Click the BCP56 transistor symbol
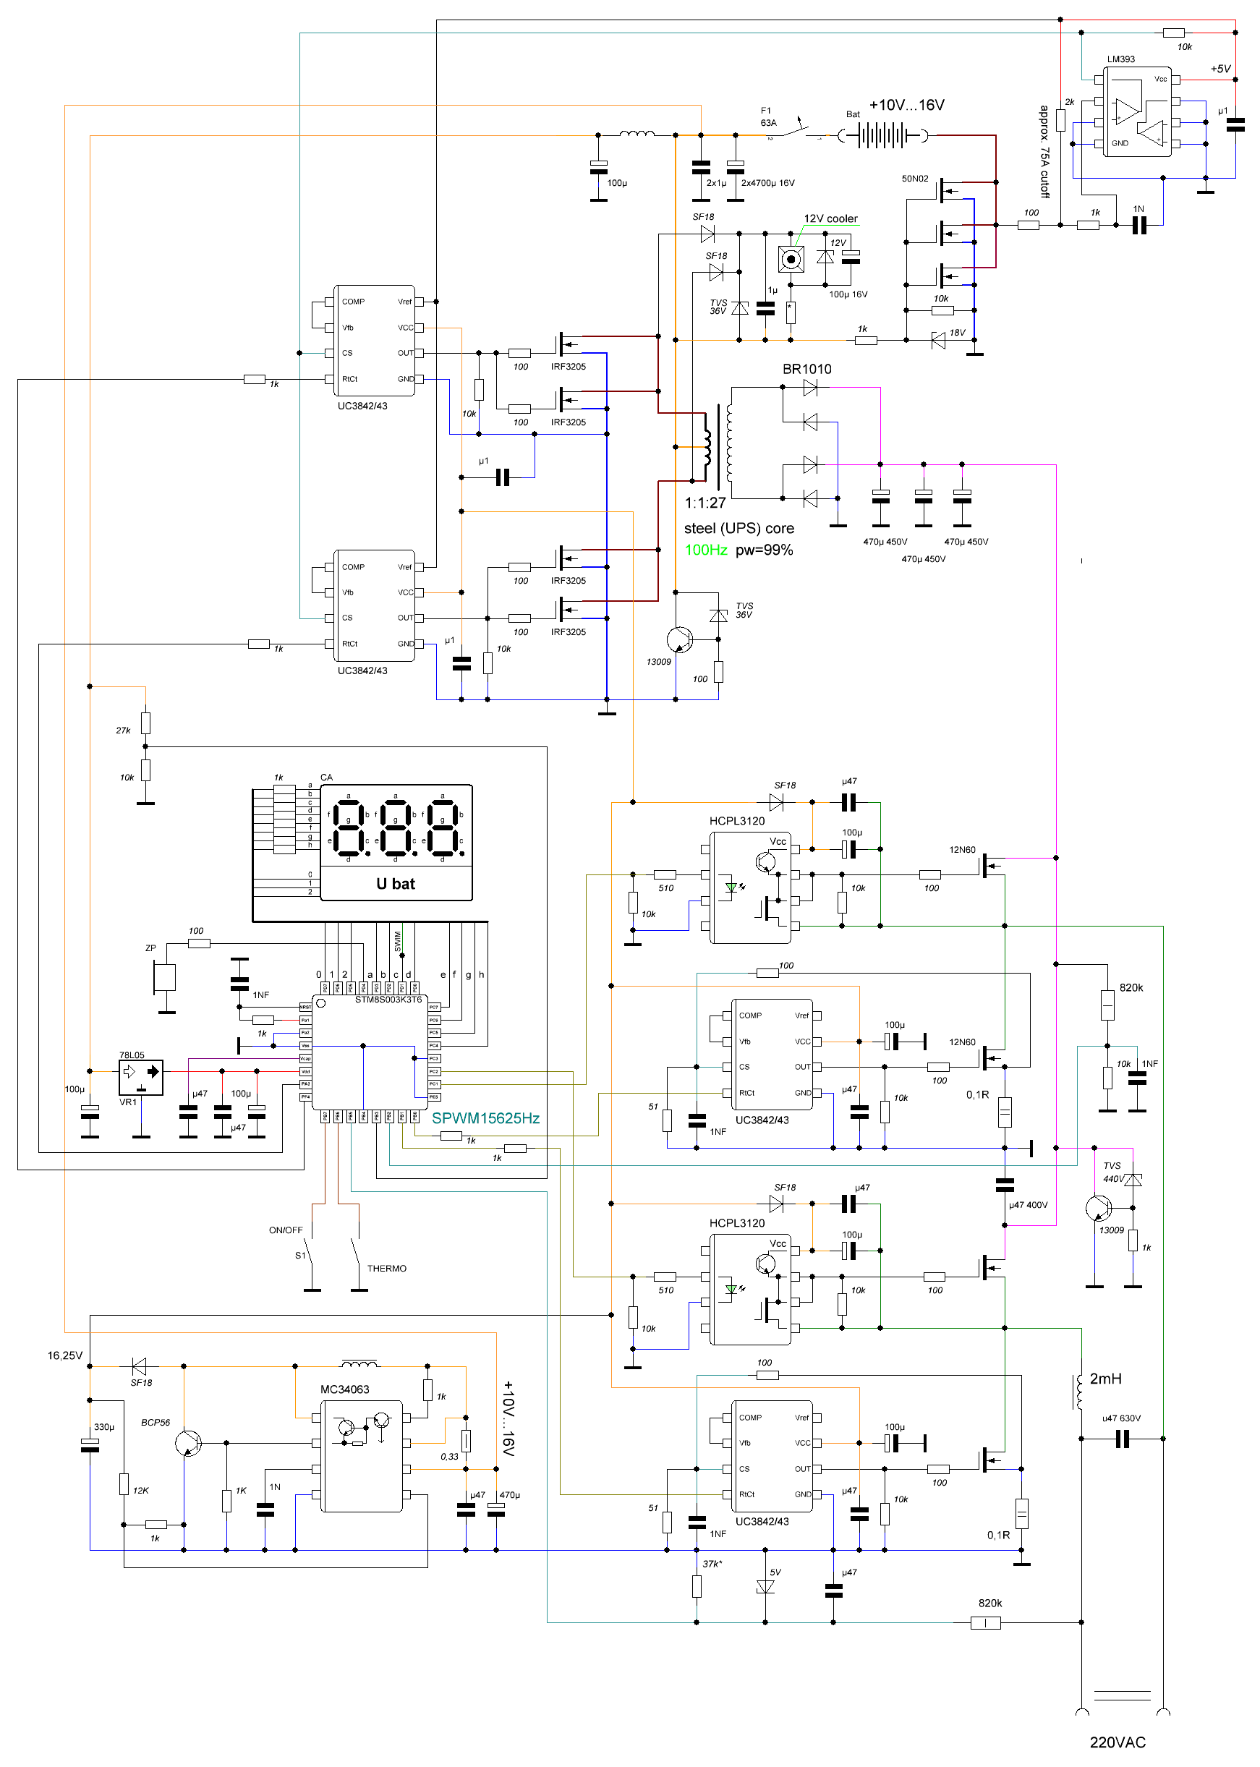The width and height of the screenshot is (1260, 1767). (188, 1443)
